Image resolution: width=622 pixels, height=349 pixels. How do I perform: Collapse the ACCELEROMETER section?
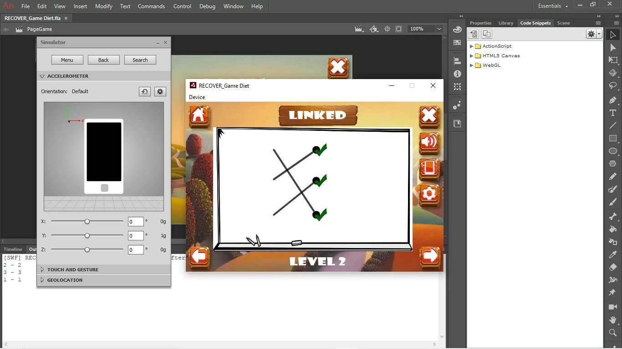[42, 76]
